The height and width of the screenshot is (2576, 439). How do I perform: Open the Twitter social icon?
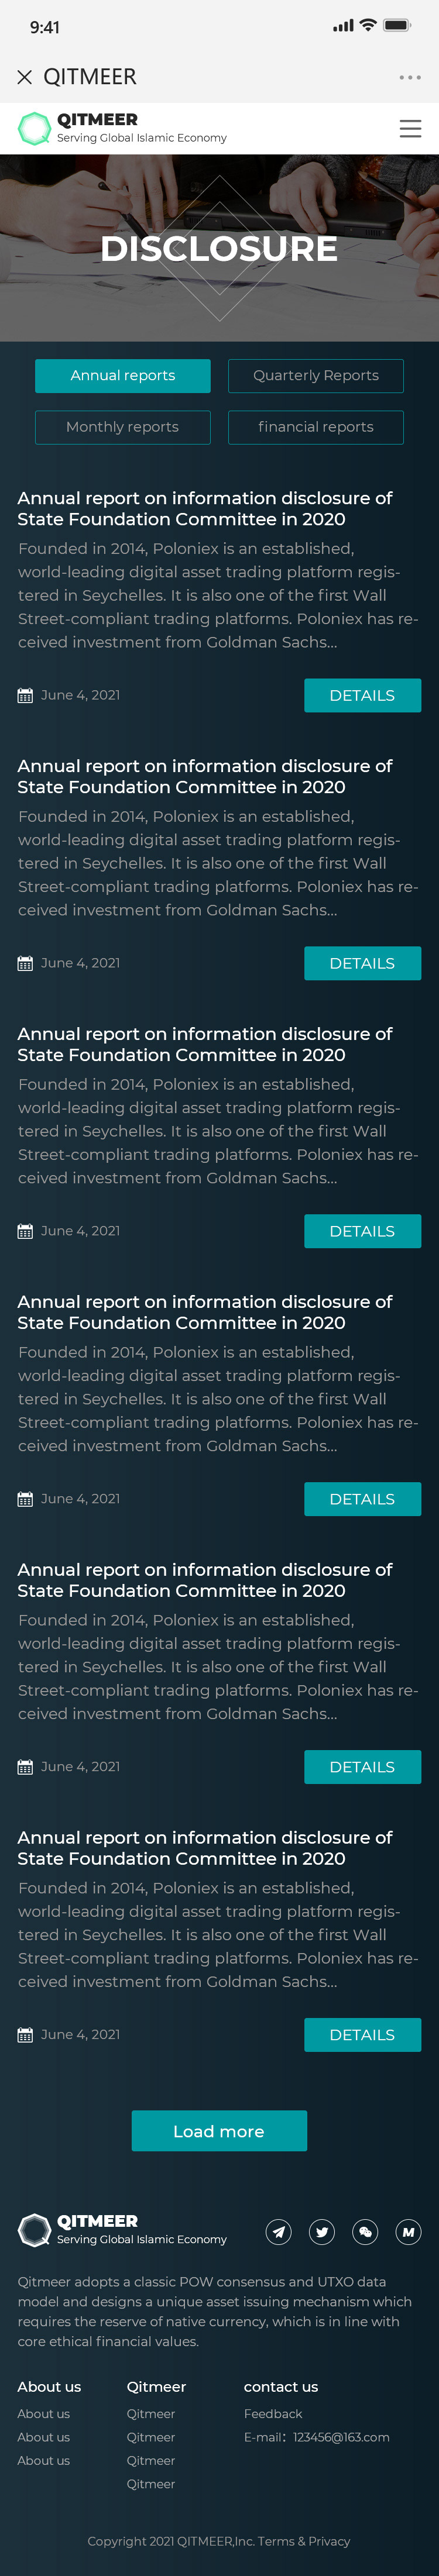pos(322,2231)
